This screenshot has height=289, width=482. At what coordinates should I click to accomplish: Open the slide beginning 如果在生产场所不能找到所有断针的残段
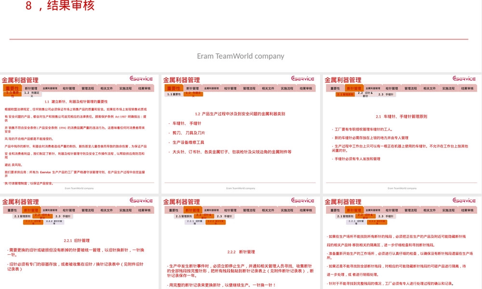402,243
